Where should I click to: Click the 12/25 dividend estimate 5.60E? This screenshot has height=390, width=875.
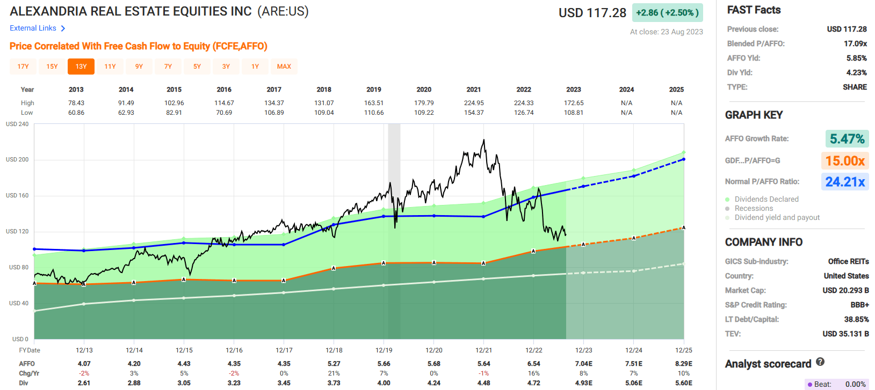(x=684, y=383)
